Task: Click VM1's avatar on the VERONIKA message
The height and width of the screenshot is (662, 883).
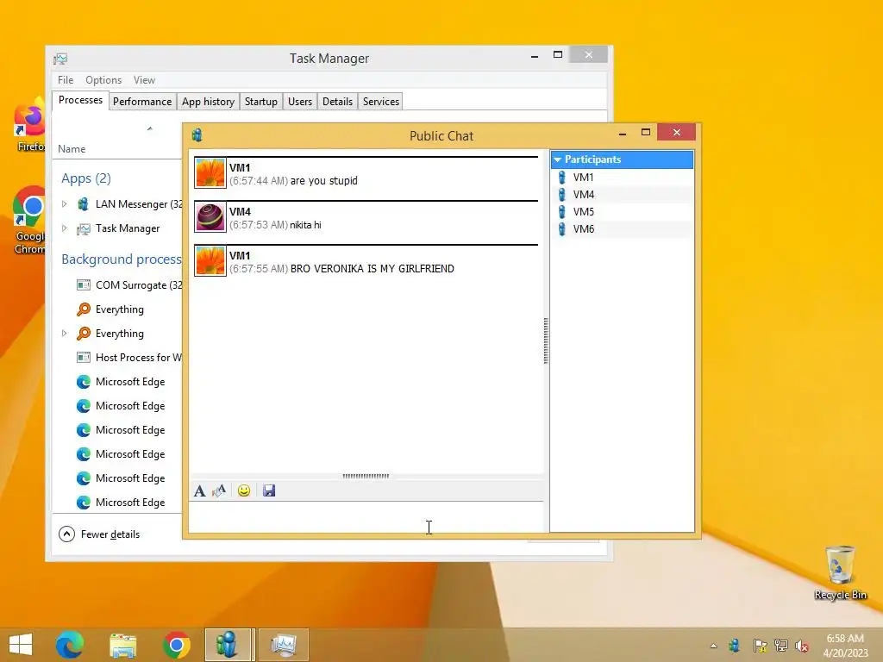Action: [210, 260]
